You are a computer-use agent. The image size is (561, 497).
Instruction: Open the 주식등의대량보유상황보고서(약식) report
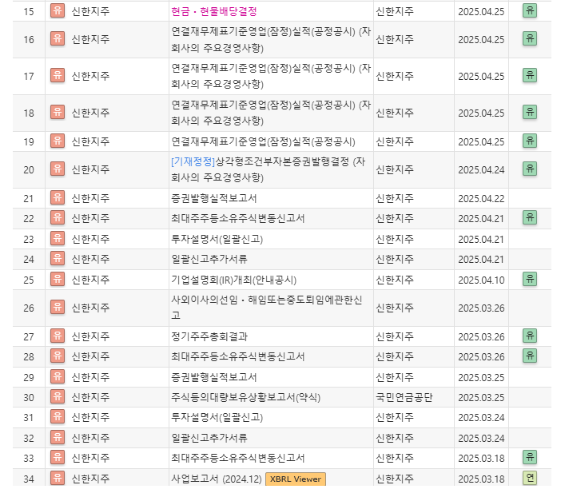pyautogui.click(x=245, y=397)
